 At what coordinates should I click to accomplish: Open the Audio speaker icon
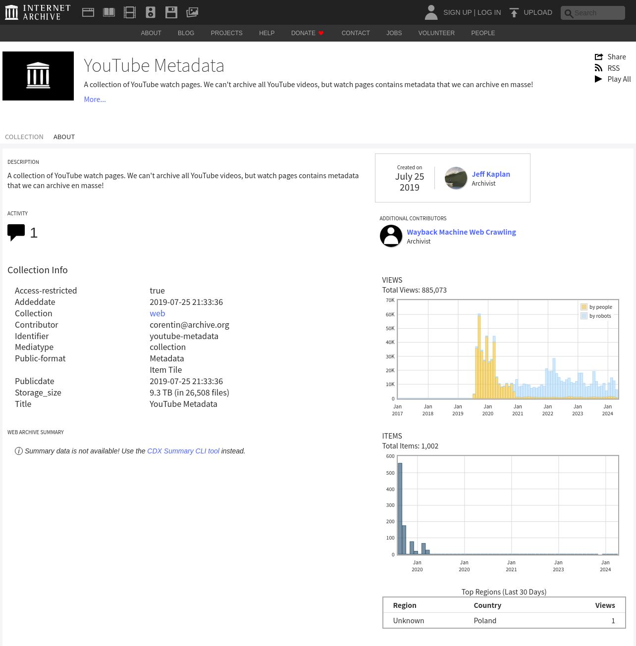click(151, 12)
